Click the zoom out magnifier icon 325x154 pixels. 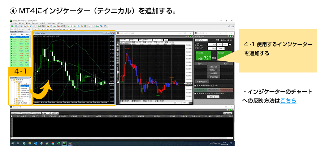coord(82,26)
